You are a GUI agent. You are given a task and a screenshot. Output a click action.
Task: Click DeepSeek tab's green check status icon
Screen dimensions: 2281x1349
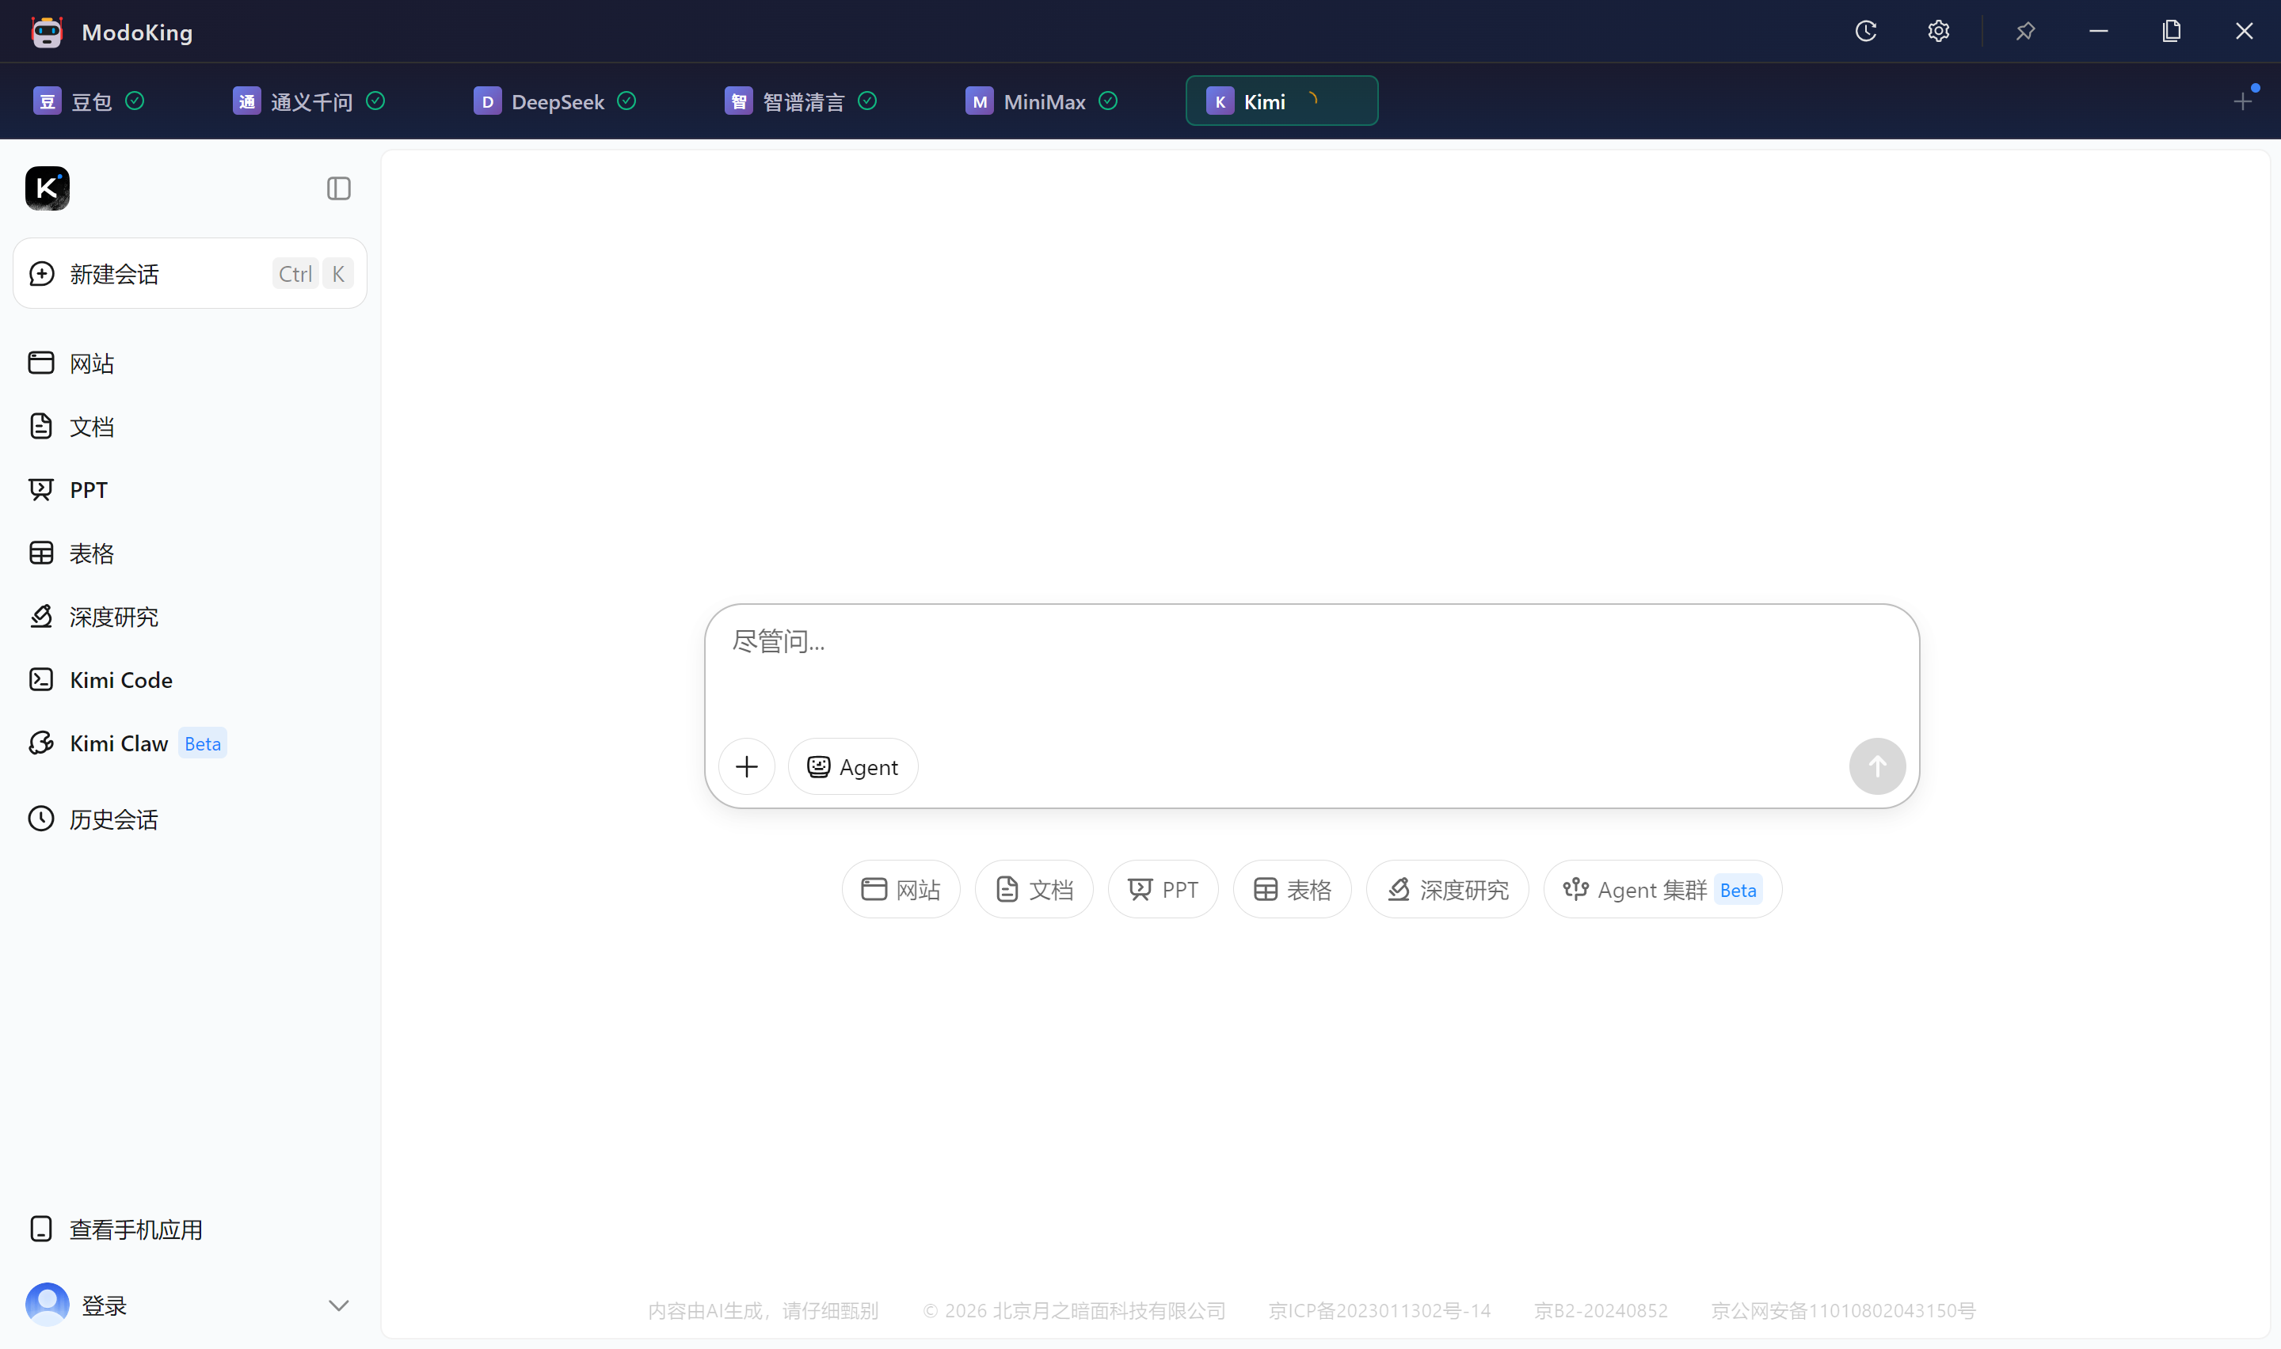coord(626,101)
